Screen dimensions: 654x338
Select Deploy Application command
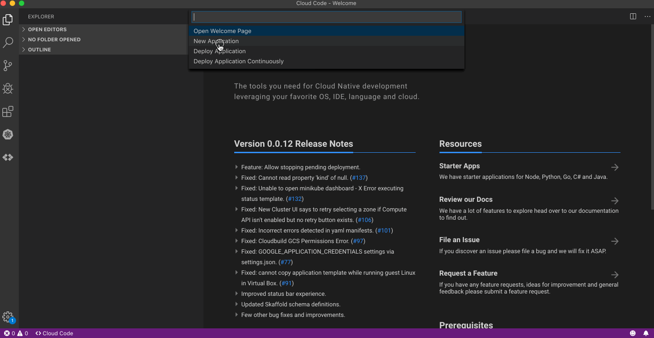click(327, 51)
